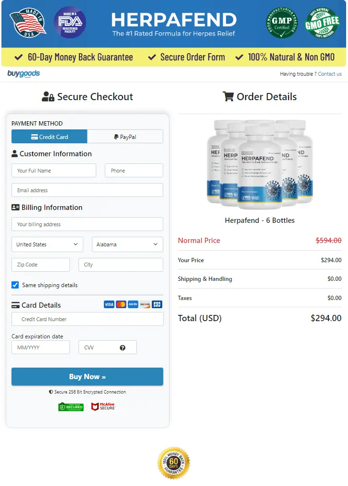348x486 pixels.
Task: Uncheck the Same shipping details checkbox
Action: pyautogui.click(x=15, y=285)
